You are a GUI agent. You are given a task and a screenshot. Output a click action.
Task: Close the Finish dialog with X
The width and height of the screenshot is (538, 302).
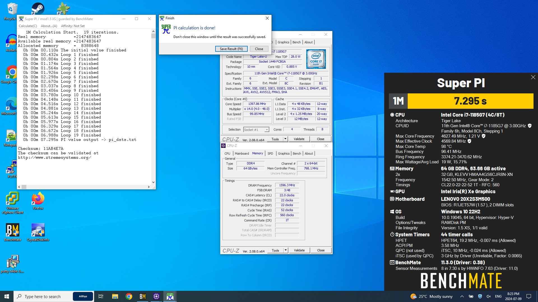pyautogui.click(x=267, y=18)
